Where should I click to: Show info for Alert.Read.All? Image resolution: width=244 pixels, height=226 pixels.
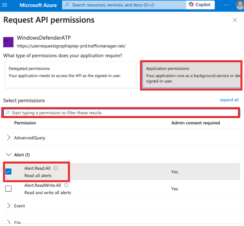(x=56, y=168)
